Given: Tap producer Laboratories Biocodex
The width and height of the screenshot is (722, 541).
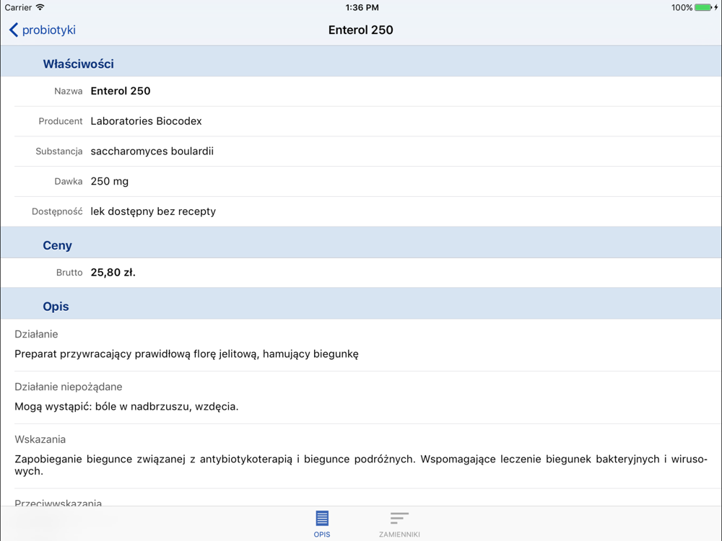Looking at the screenshot, I should [146, 121].
